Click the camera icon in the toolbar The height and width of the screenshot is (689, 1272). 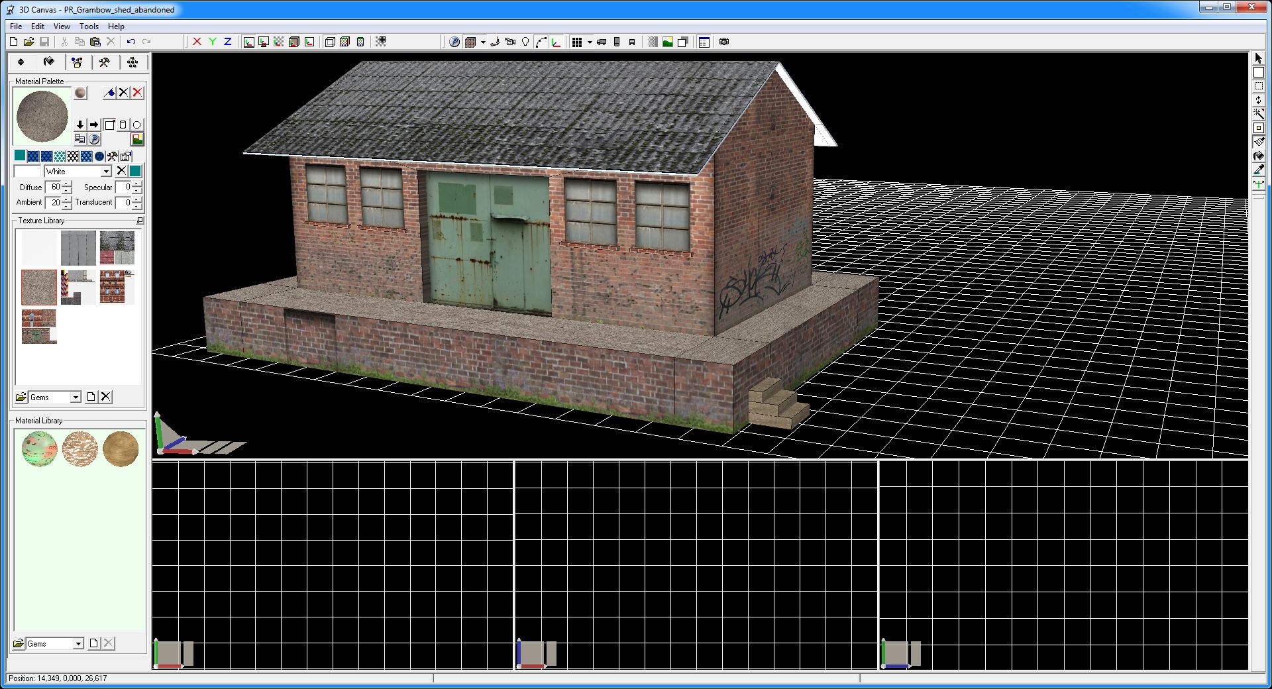click(x=724, y=42)
